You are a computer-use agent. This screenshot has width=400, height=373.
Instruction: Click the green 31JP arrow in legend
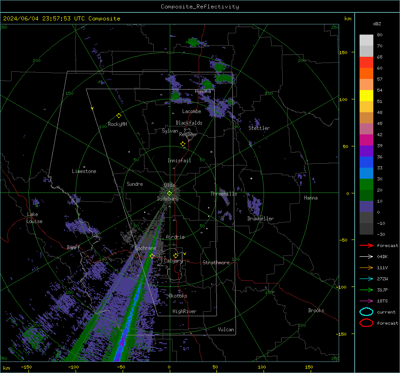[366, 290]
